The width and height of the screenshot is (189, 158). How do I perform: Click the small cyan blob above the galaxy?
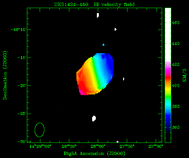click(104, 45)
